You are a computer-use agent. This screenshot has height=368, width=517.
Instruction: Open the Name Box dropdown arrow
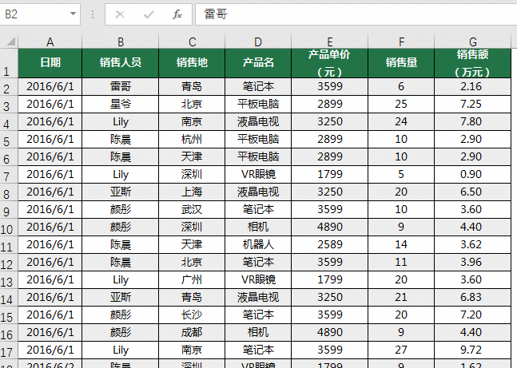coord(73,14)
